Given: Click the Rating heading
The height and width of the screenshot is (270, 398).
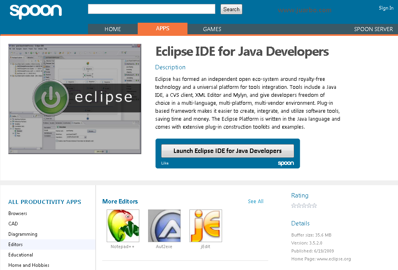Looking at the screenshot, I should (300, 196).
